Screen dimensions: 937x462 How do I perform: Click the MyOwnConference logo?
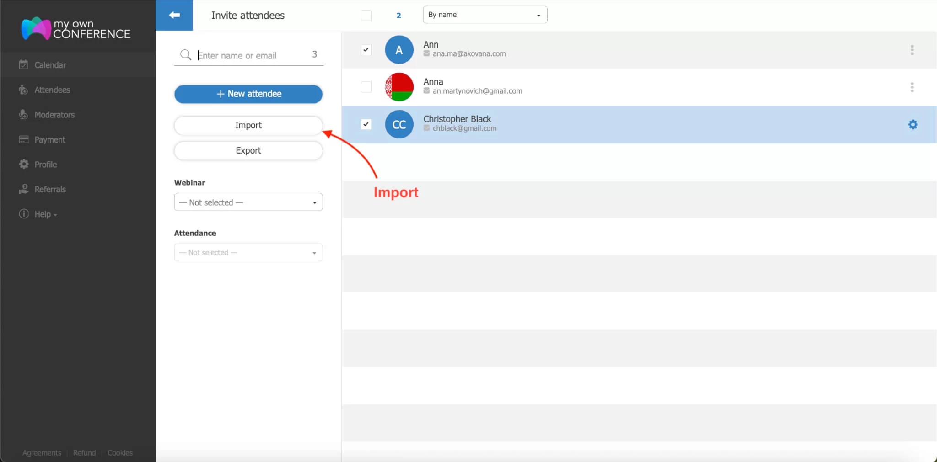(76, 29)
